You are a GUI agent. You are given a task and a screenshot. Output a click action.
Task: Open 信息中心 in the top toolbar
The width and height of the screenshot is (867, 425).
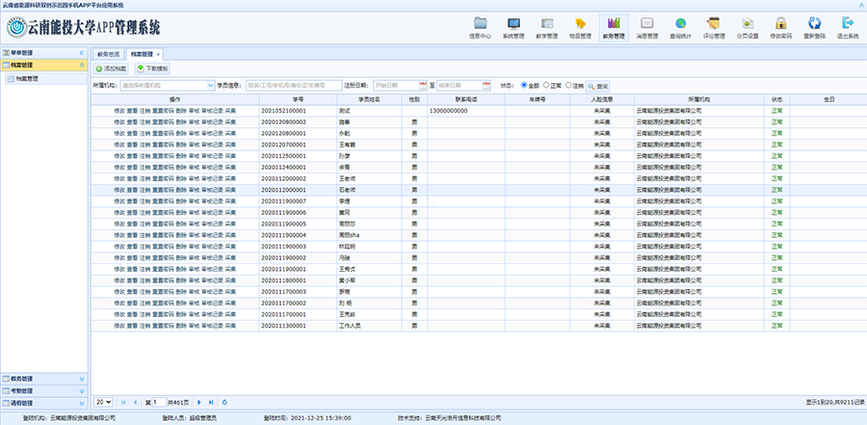point(480,26)
